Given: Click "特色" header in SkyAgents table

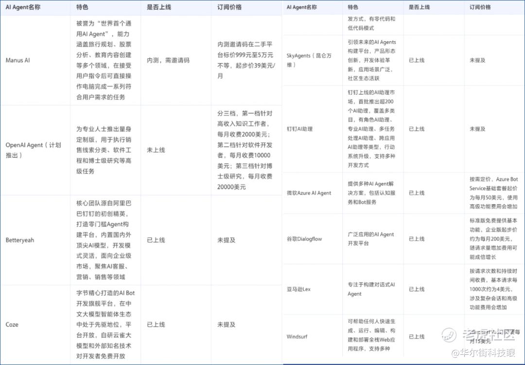Looking at the screenshot, I should click(x=353, y=7).
